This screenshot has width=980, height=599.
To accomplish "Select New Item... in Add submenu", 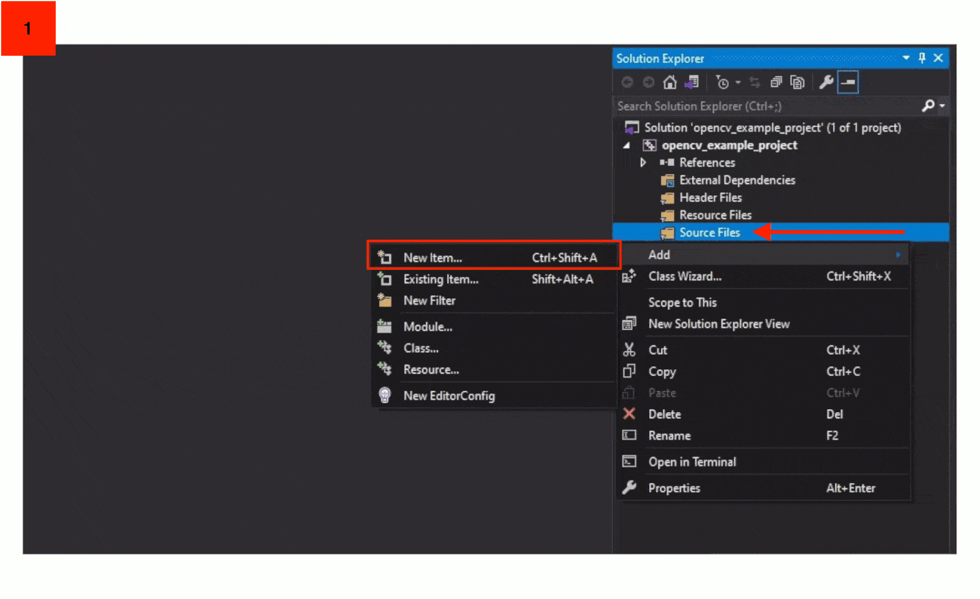I will [x=494, y=258].
